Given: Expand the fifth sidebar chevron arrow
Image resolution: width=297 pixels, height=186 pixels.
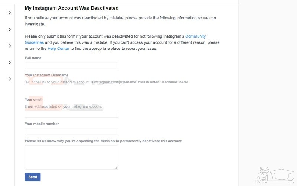Looking at the screenshot, I should [10, 79].
